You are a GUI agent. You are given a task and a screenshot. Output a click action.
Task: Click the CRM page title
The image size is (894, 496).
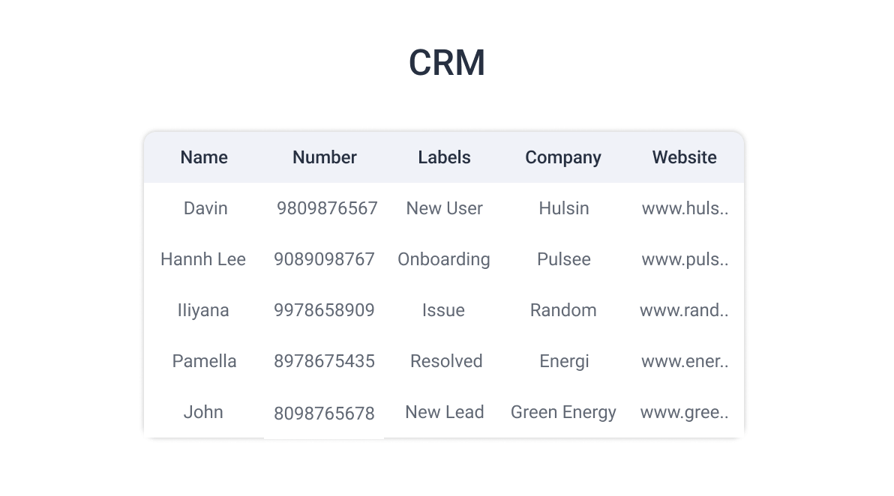447,63
